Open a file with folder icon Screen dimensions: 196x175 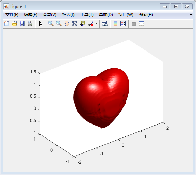pos(14,24)
